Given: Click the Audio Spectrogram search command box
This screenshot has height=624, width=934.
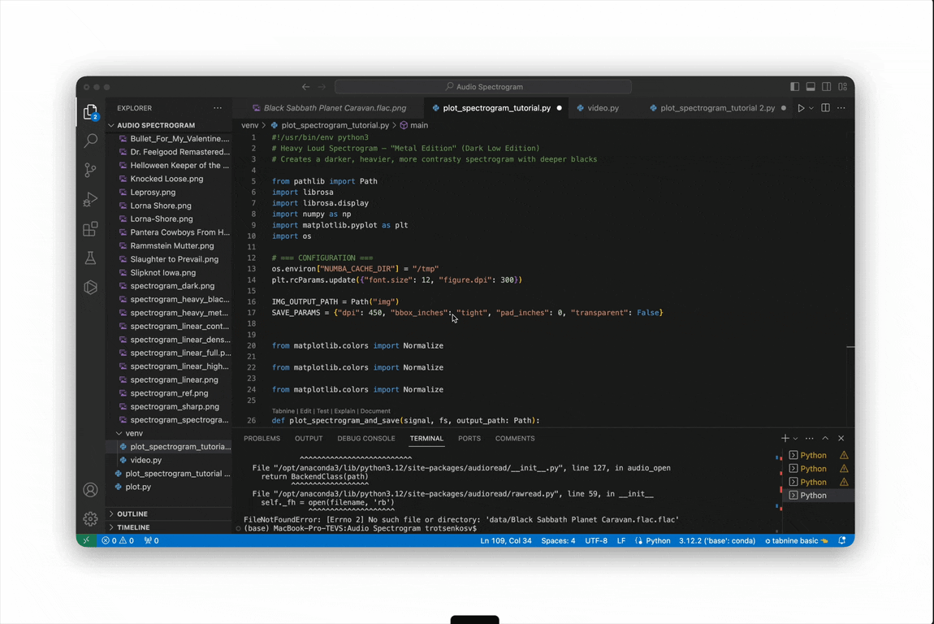Looking at the screenshot, I should pyautogui.click(x=483, y=87).
